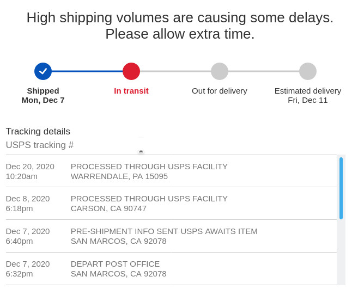The height and width of the screenshot is (295, 352).
Task: Select the red In transit label
Action: click(131, 91)
